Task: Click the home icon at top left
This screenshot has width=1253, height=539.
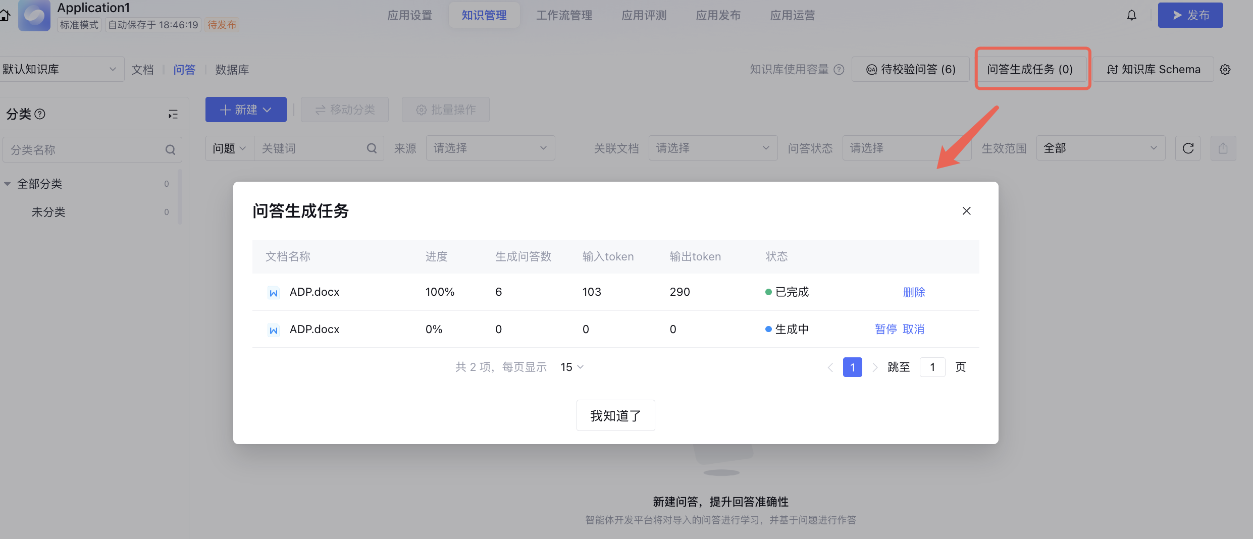Action: (5, 16)
